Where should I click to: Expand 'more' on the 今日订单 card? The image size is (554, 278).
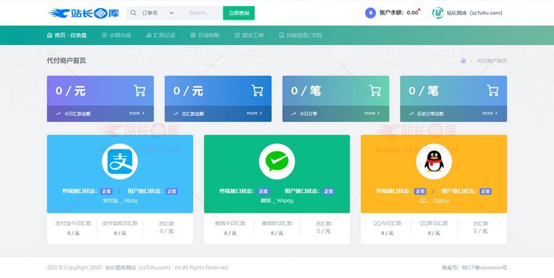[372, 113]
